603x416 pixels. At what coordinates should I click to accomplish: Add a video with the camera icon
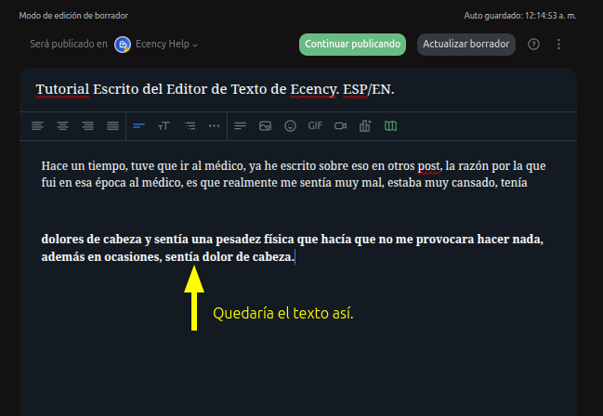pyautogui.click(x=340, y=125)
